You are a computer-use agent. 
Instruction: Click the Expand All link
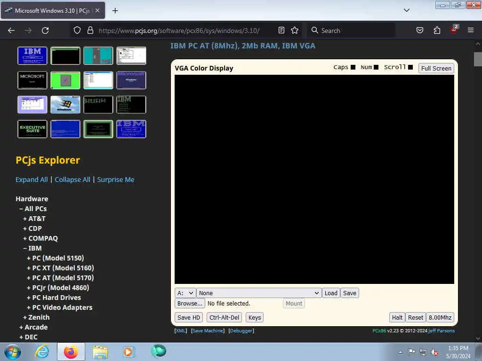(x=32, y=180)
